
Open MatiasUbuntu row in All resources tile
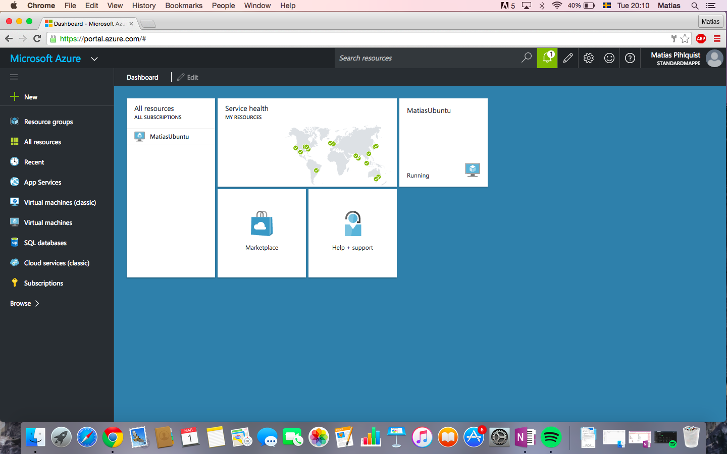pos(171,136)
